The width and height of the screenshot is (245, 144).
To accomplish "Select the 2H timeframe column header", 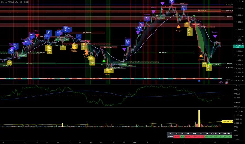I will pos(201,134).
